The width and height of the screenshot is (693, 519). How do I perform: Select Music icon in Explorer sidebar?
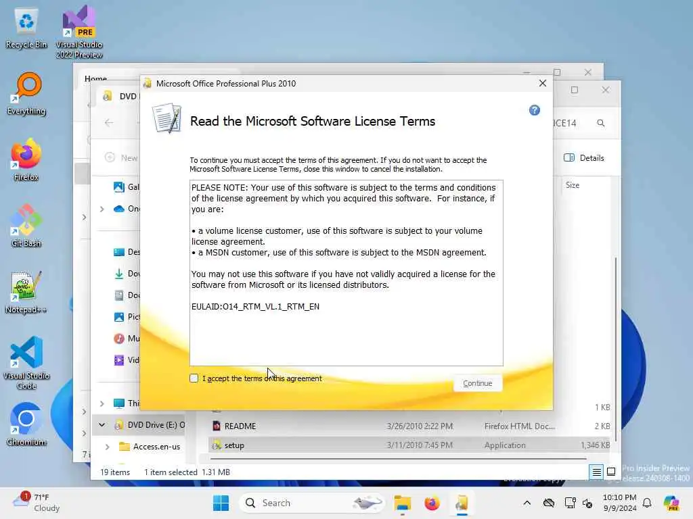[x=119, y=339]
